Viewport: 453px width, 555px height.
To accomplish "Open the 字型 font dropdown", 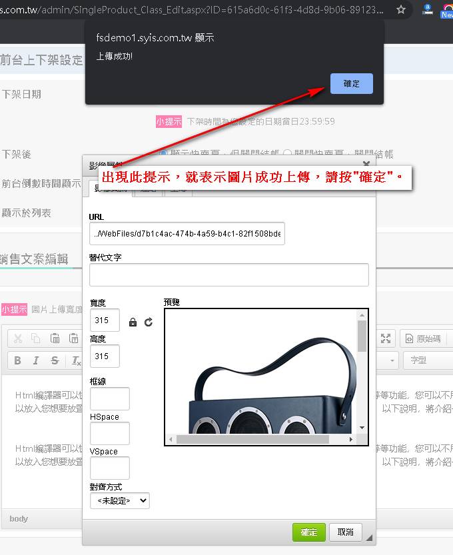I will pos(426,360).
